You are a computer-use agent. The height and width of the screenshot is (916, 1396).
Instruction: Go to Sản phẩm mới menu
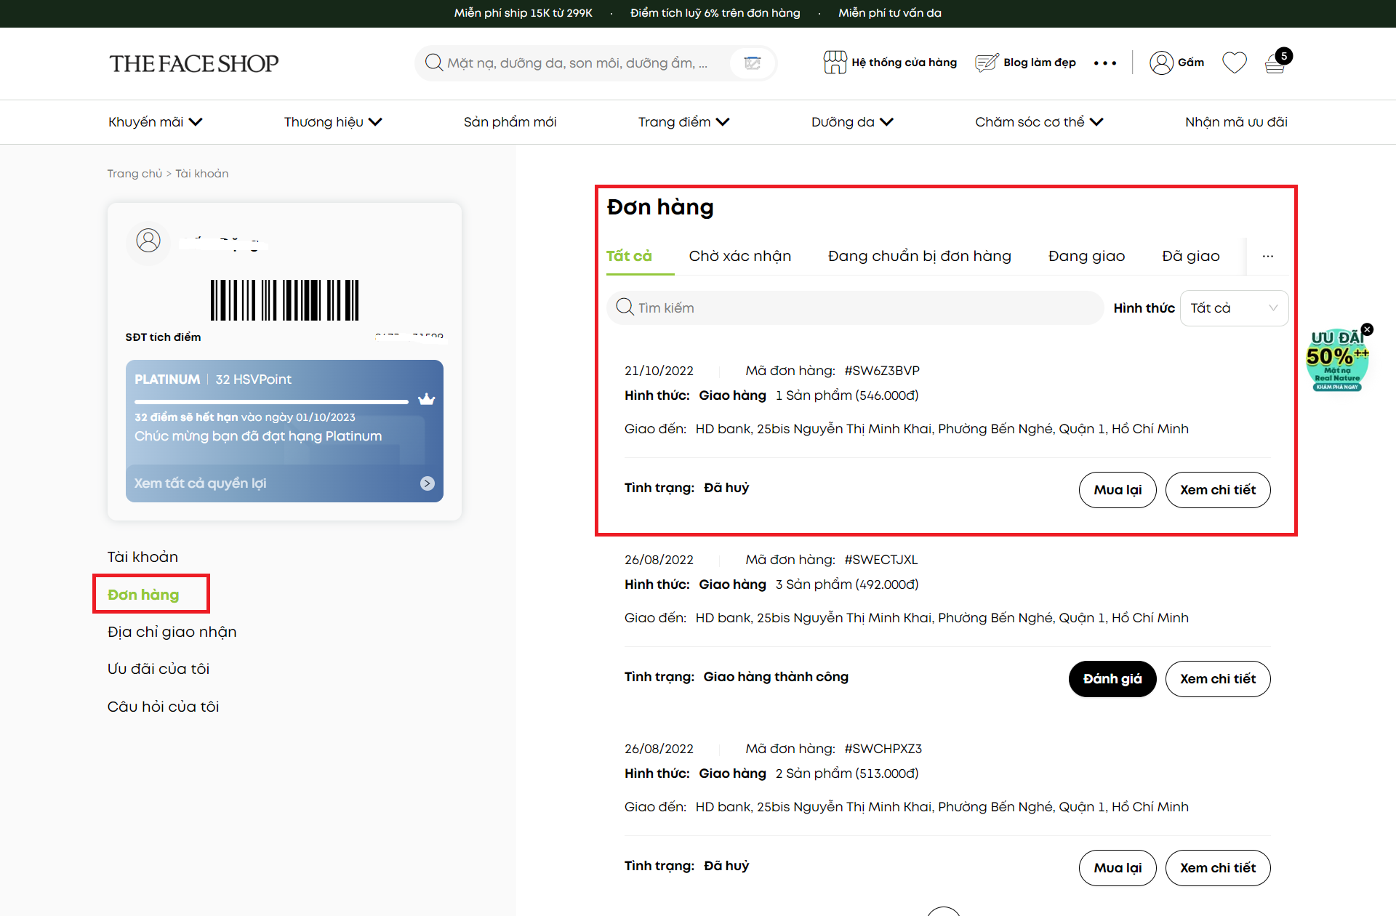point(510,122)
